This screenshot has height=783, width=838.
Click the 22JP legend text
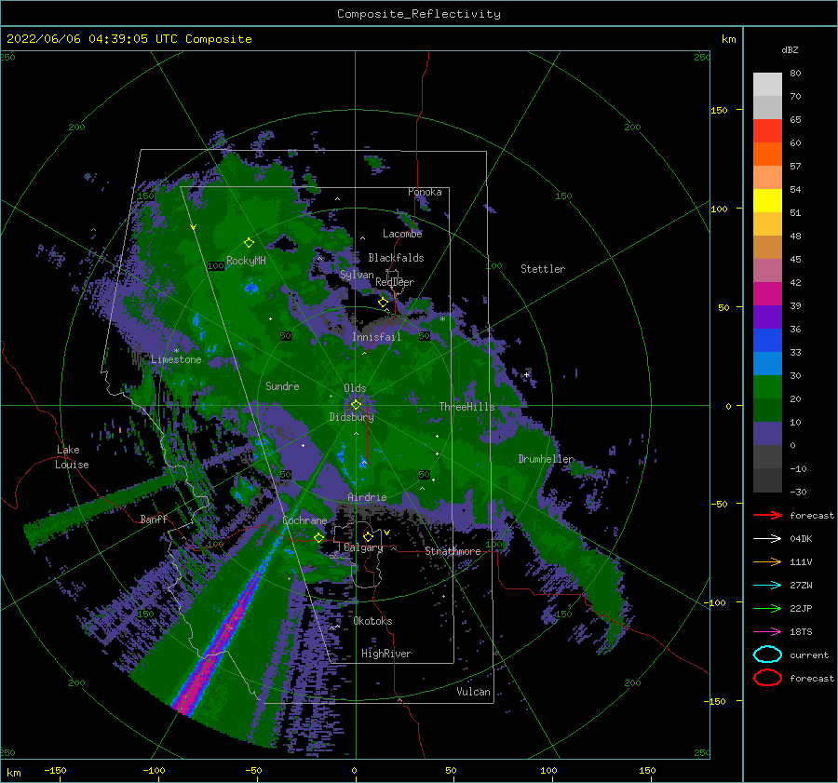click(801, 608)
